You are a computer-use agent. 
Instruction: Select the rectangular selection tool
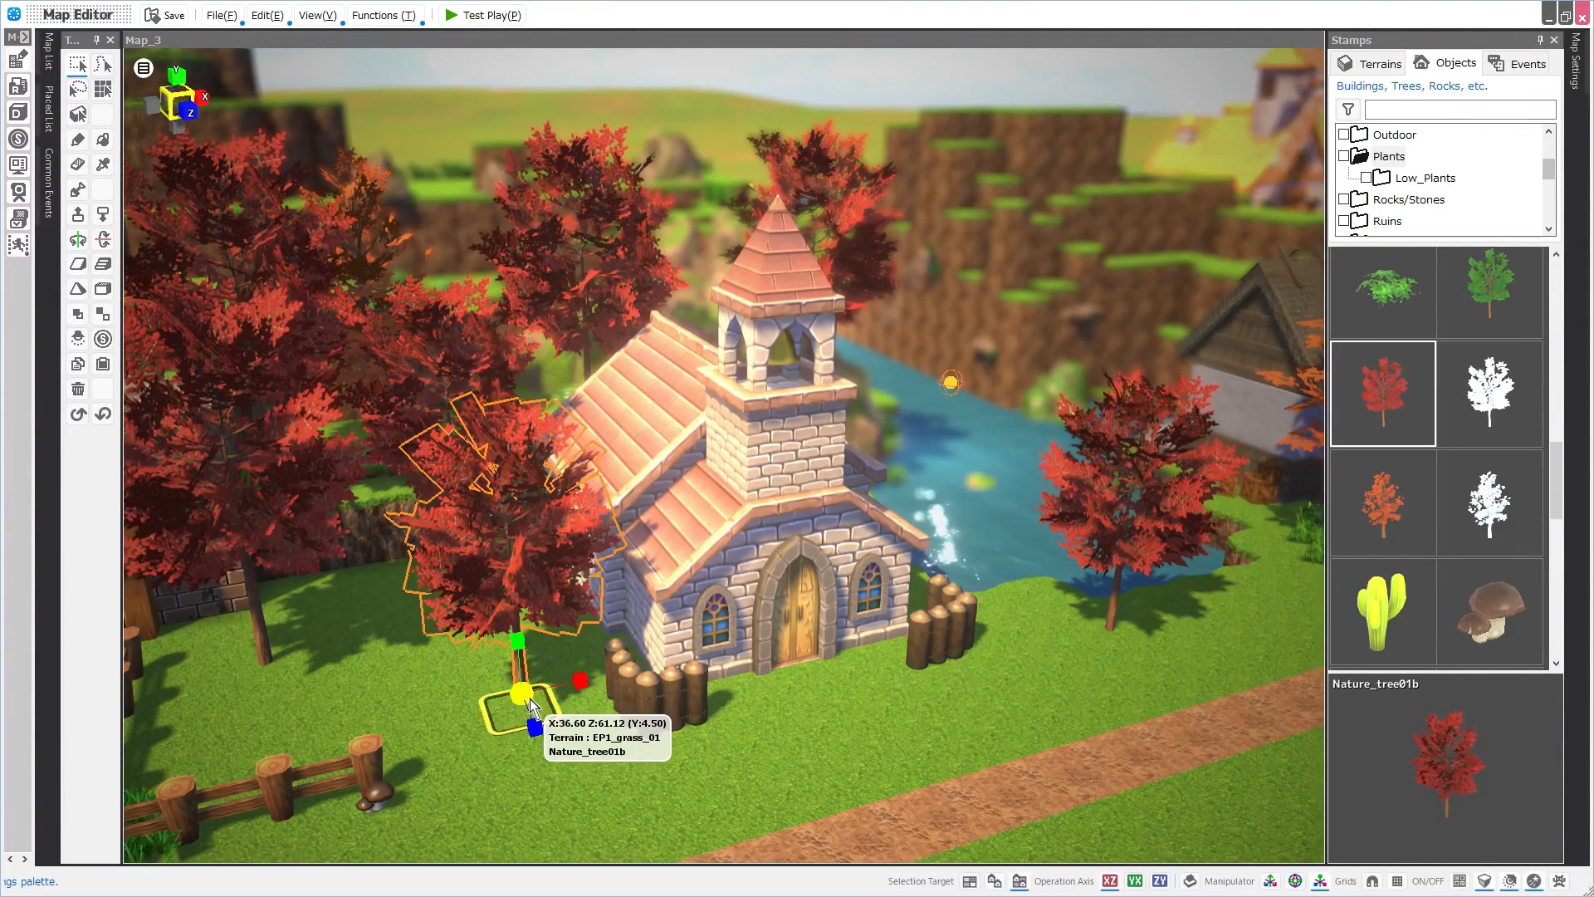coord(77,64)
